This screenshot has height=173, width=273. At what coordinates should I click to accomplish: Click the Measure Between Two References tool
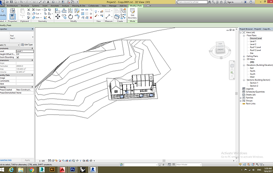click(x=108, y=17)
